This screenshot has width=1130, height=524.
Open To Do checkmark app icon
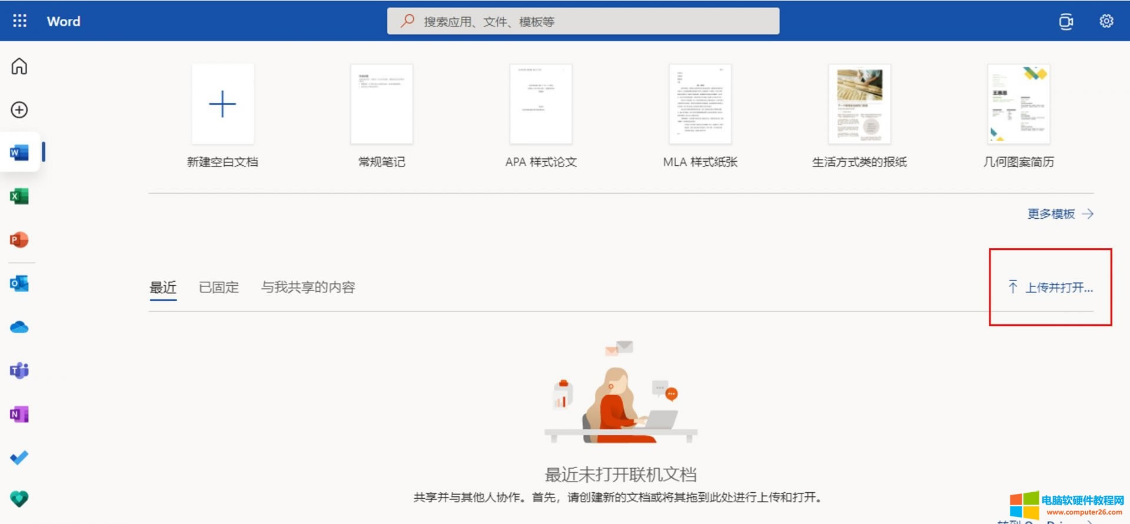(19, 458)
